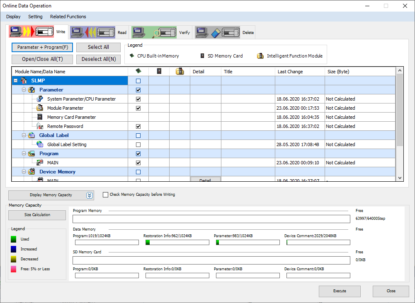
Task: Click the table scrollbar up arrow
Action: (x=400, y=70)
